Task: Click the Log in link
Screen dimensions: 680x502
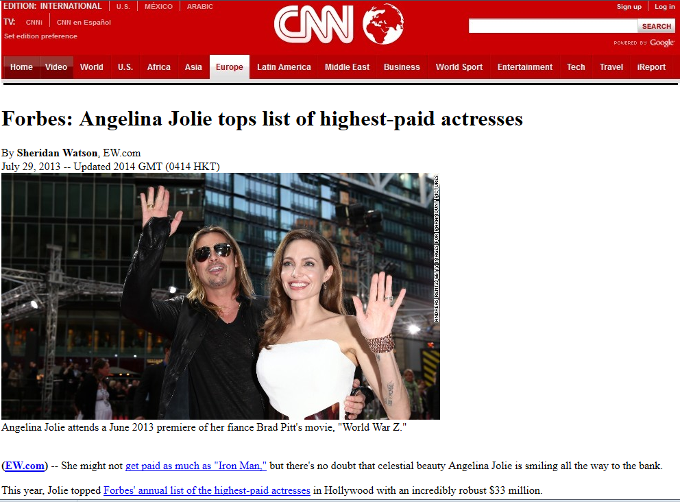Action: pos(665,6)
